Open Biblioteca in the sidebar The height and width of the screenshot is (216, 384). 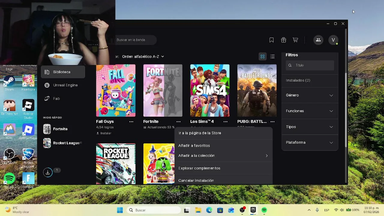(63, 72)
